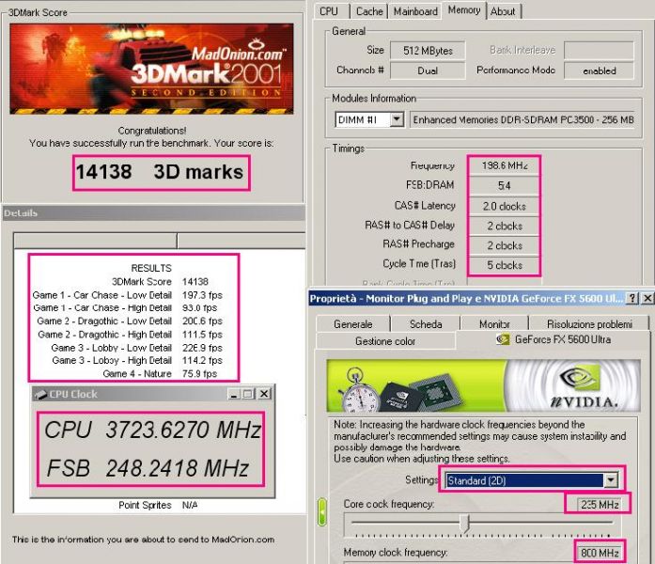The width and height of the screenshot is (655, 564).
Task: Click the RAS# Precharge 2 clocks value
Action: click(x=505, y=245)
